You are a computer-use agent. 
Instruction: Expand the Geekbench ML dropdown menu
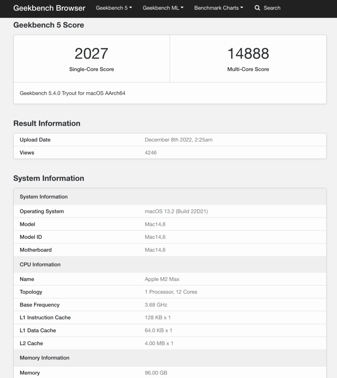163,8
